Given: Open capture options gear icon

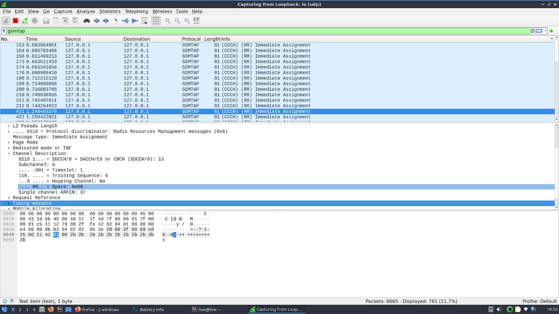Looking at the screenshot, I should (35, 21).
